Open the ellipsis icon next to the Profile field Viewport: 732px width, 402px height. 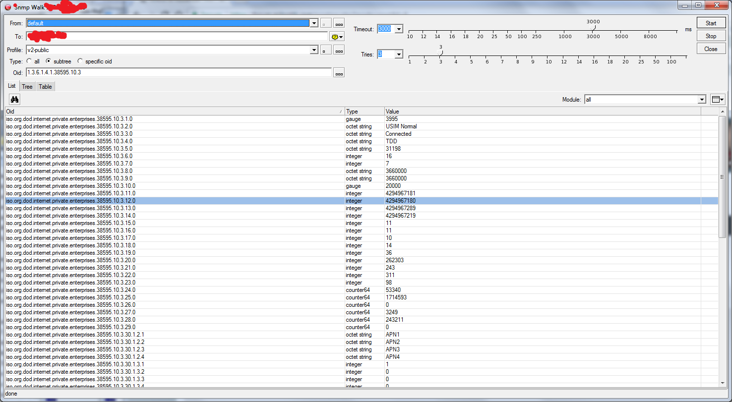pos(340,50)
